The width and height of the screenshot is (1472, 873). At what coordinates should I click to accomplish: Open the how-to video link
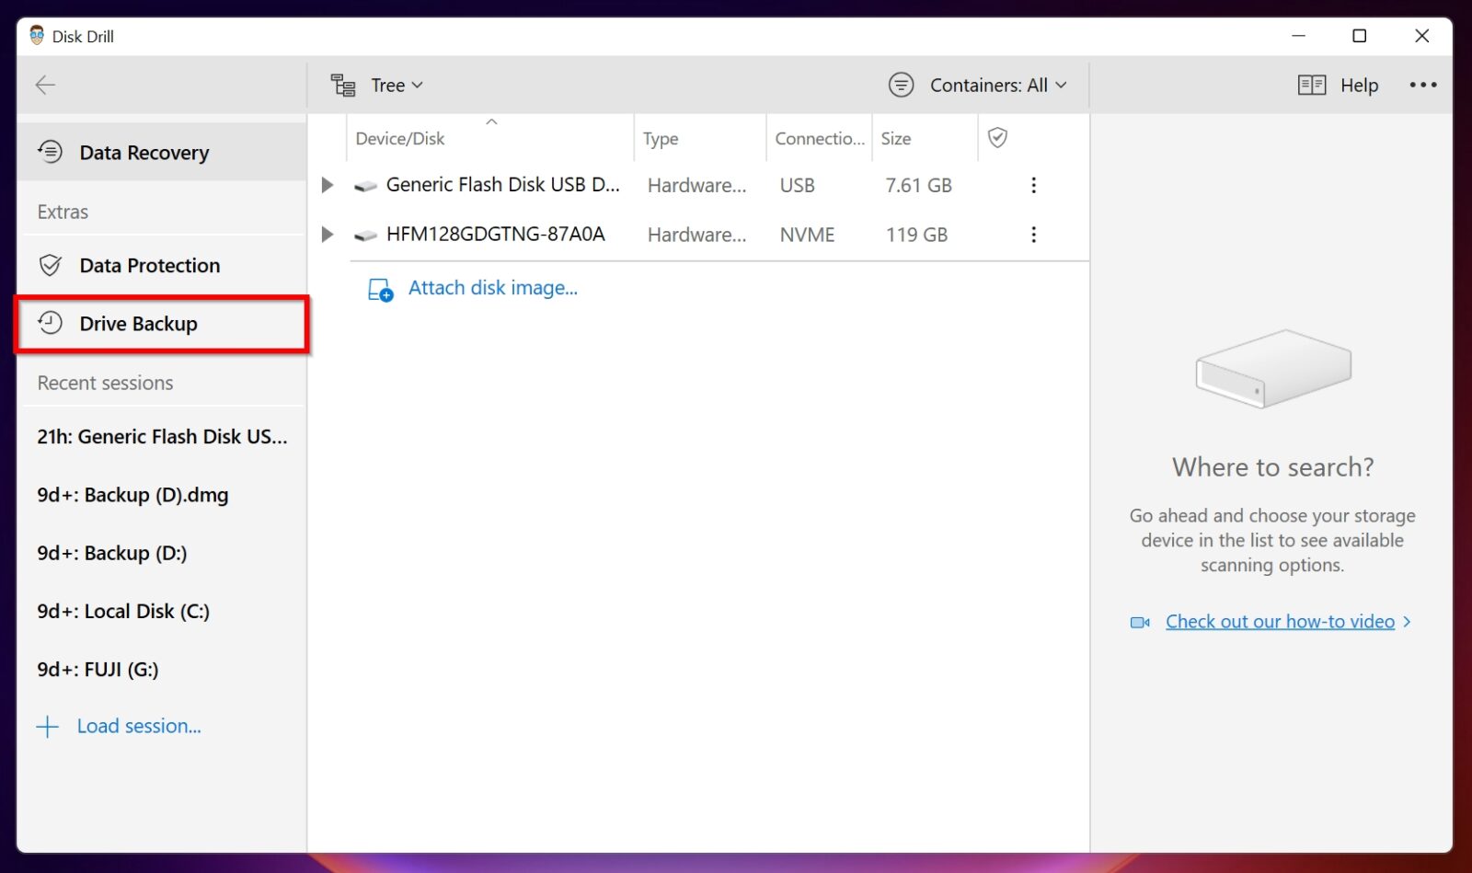click(x=1282, y=621)
